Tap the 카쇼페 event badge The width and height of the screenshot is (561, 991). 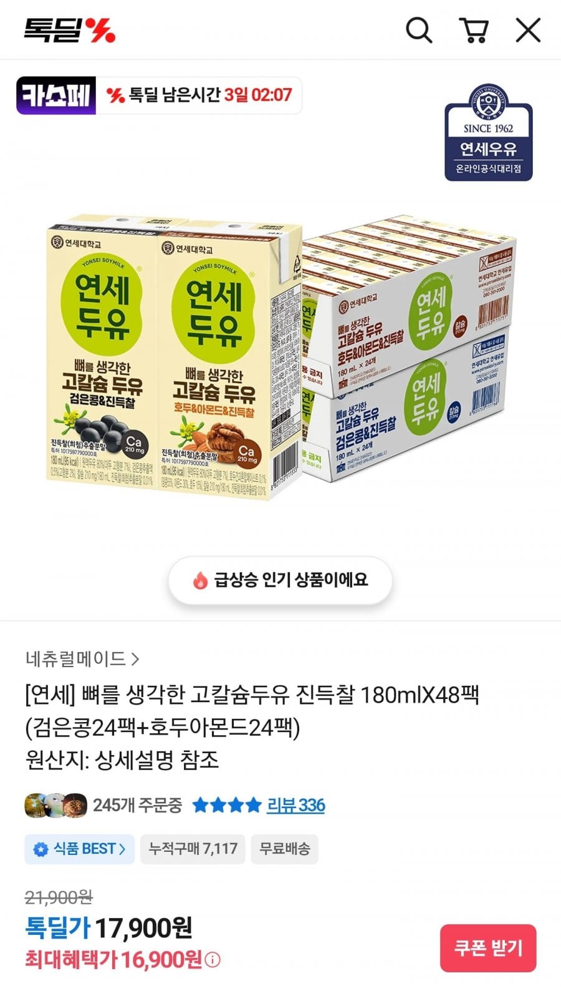pyautogui.click(x=56, y=95)
